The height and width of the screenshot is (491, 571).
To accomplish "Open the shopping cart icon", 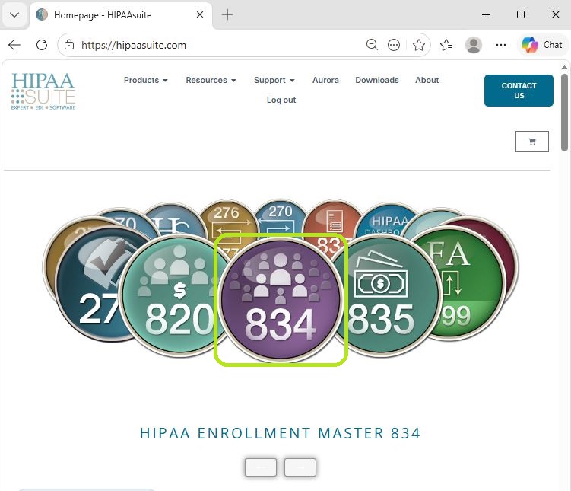I will (x=531, y=142).
